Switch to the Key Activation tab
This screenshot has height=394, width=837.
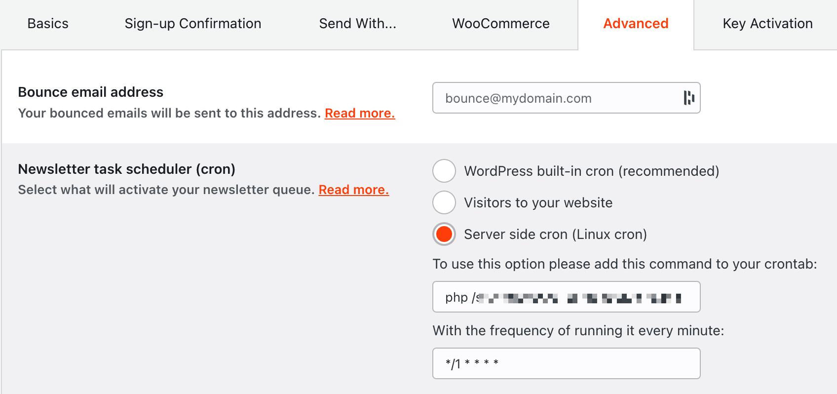click(767, 24)
